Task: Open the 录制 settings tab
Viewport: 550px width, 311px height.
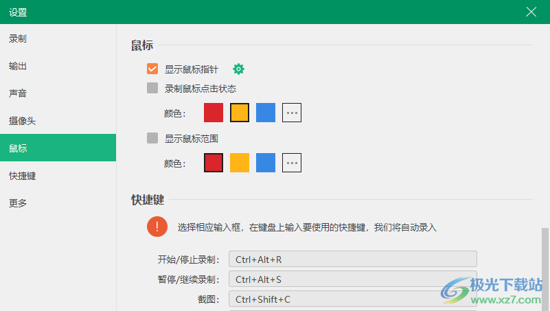Action: [58, 38]
